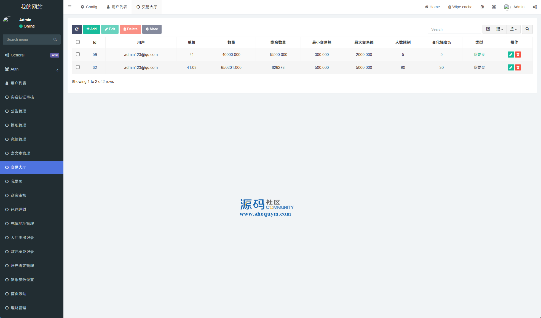This screenshot has width=541, height=318.
Task: Open 我要买 in the sidebar menu
Action: point(17,181)
